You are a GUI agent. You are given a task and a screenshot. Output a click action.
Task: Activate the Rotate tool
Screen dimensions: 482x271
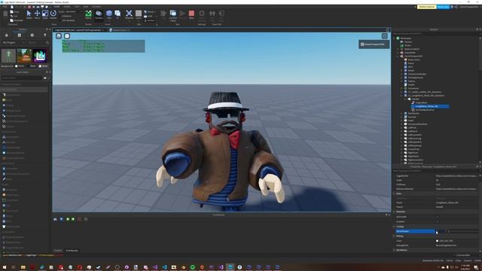tap(53, 14)
